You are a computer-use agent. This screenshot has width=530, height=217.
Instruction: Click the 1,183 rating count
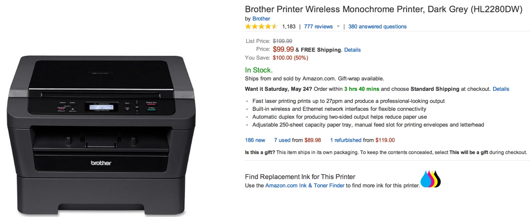tap(289, 27)
